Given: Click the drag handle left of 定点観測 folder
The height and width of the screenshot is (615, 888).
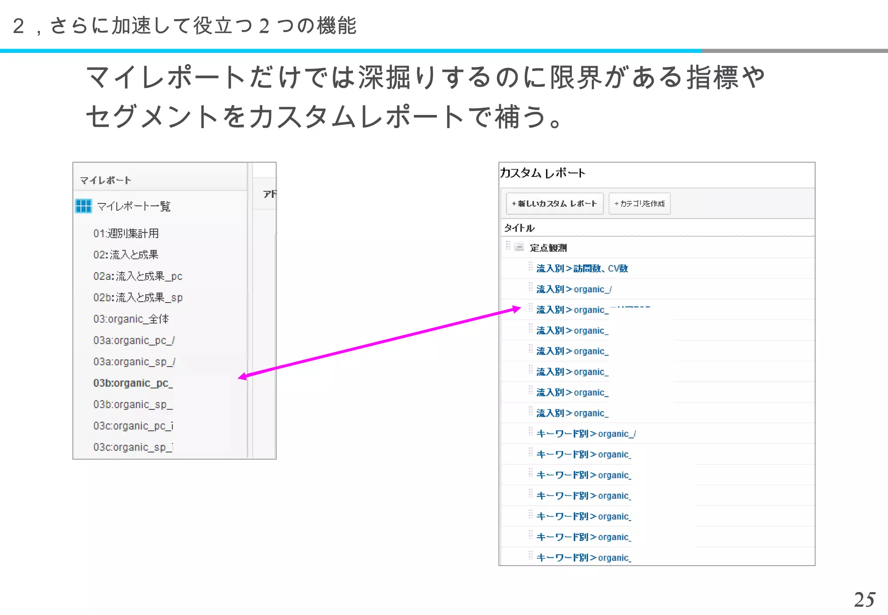Looking at the screenshot, I should pyautogui.click(x=508, y=246).
